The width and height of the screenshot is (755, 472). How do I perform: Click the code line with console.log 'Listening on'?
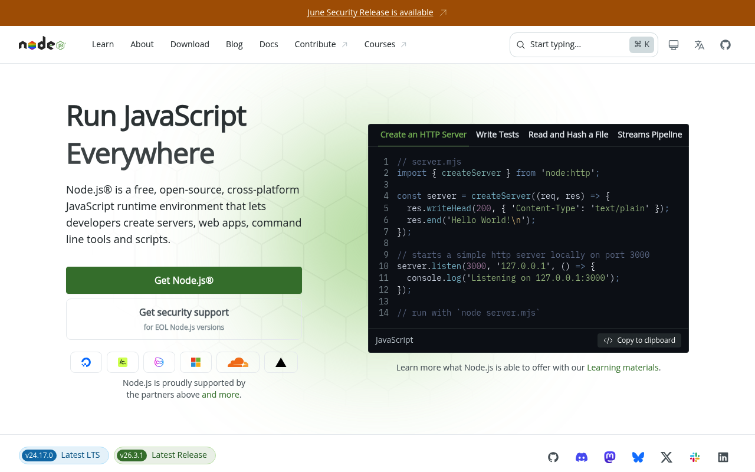(513, 278)
